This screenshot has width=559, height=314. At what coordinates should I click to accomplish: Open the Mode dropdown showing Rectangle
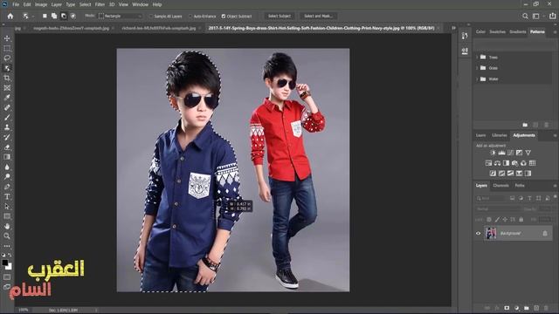coord(121,16)
